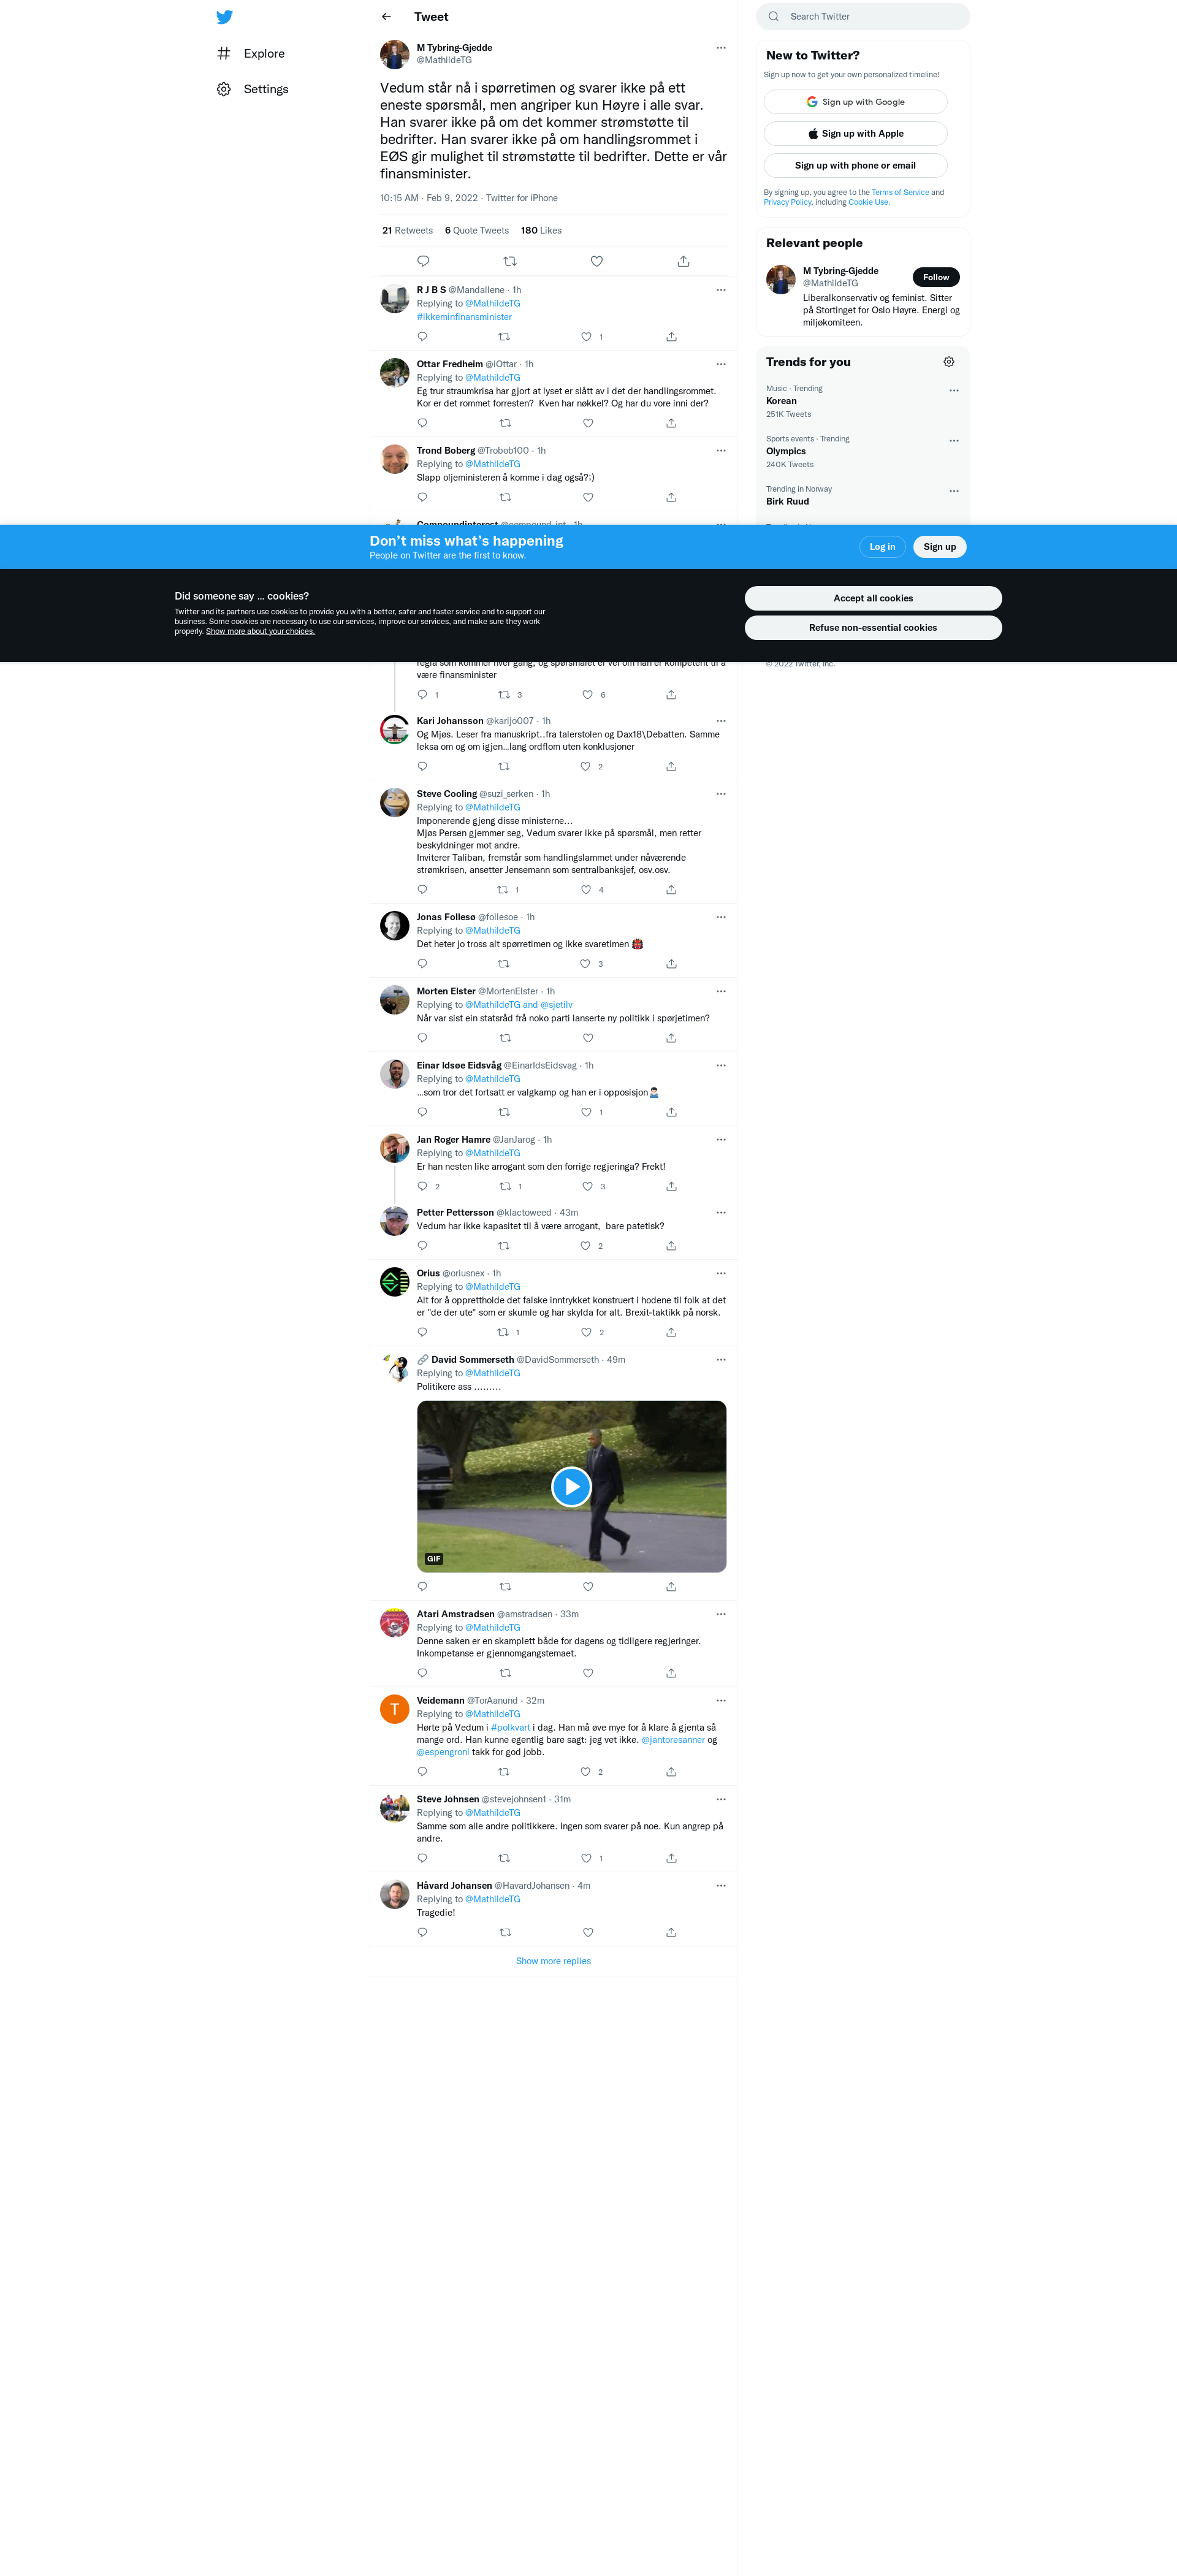Reply to Ottar Fredheim's tweet

(422, 423)
